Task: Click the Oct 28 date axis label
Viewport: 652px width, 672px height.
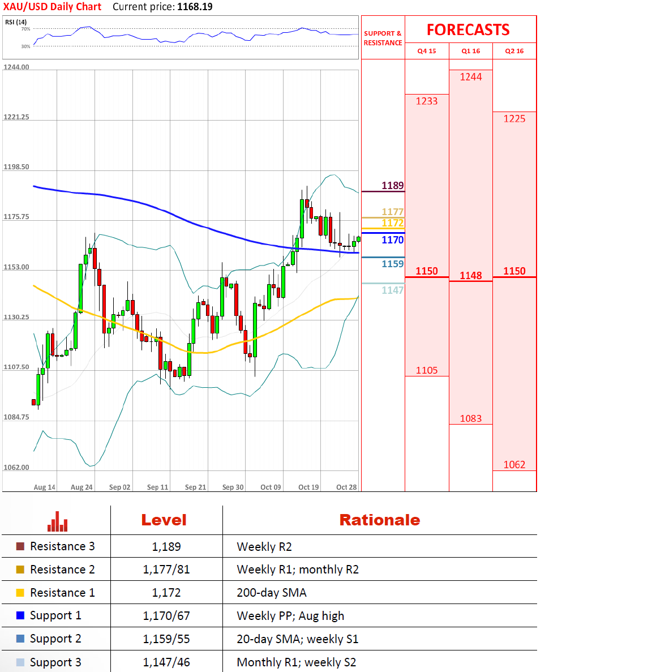Action: 346,487
